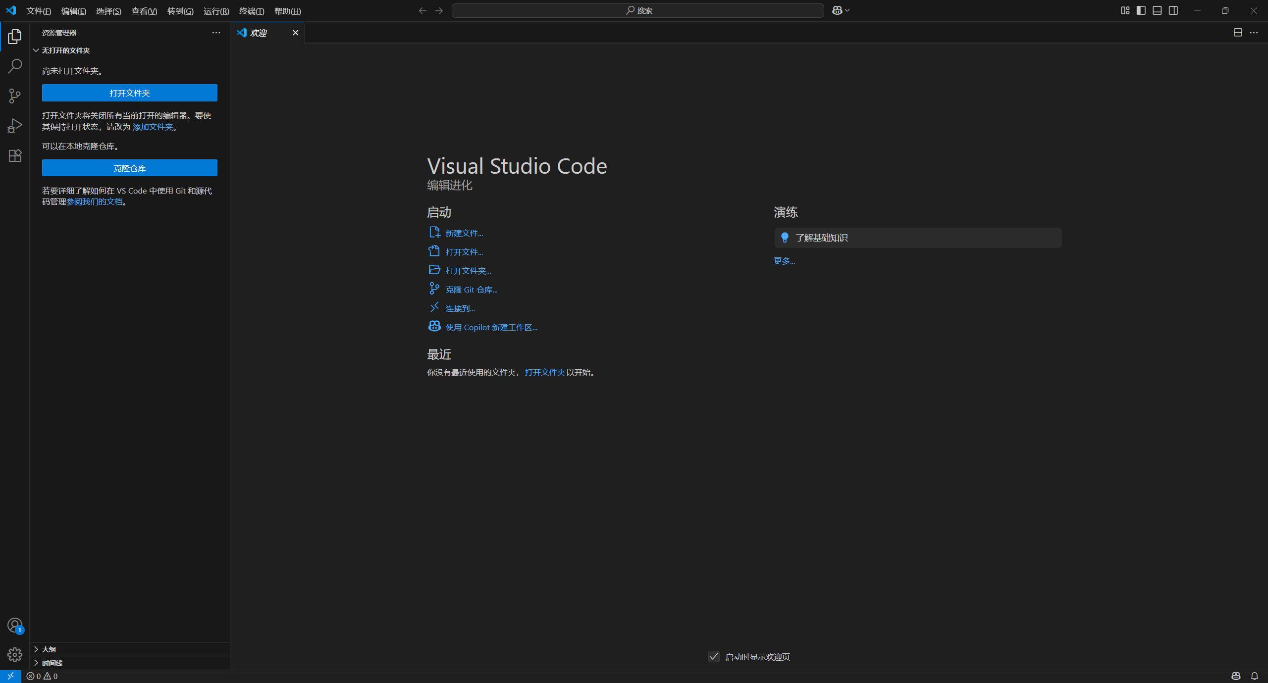Uncheck 启动时显示欢迎页 checkbox
The width and height of the screenshot is (1268, 683).
[x=714, y=657]
